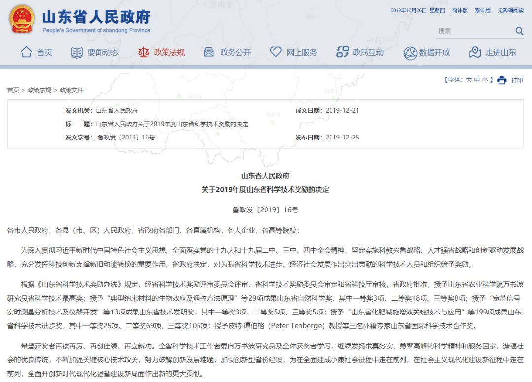Open 无障碍阅读 accessibility mode
This screenshot has width=532, height=382.
tap(511, 10)
